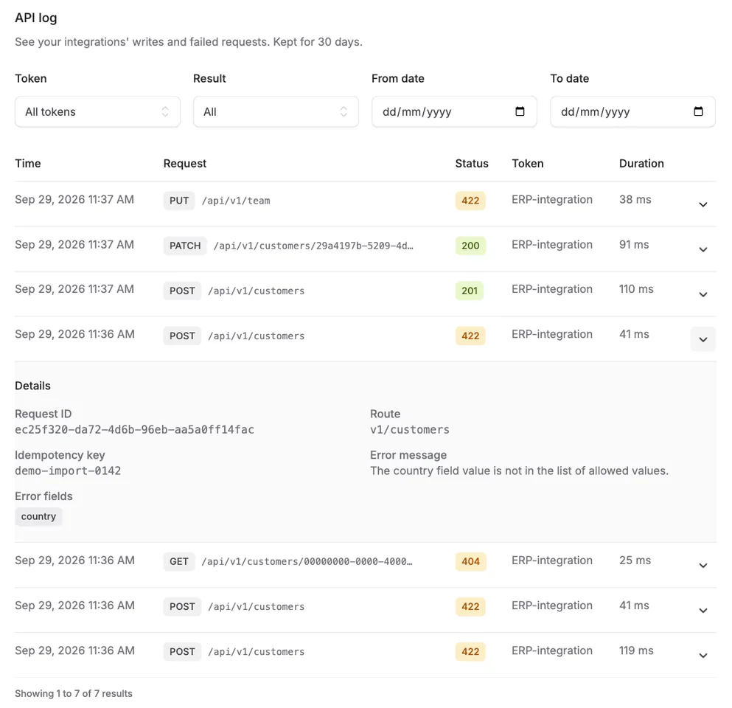
Task: Expand the POST 422 row with 41 ms below GET
Action: (703, 610)
